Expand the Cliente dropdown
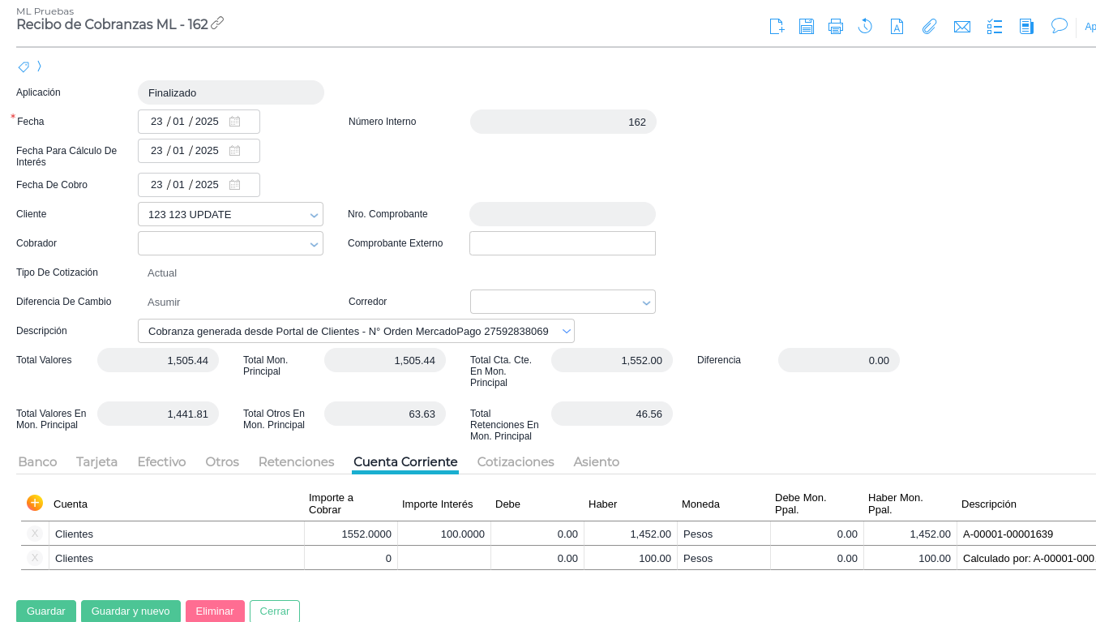 [314, 215]
